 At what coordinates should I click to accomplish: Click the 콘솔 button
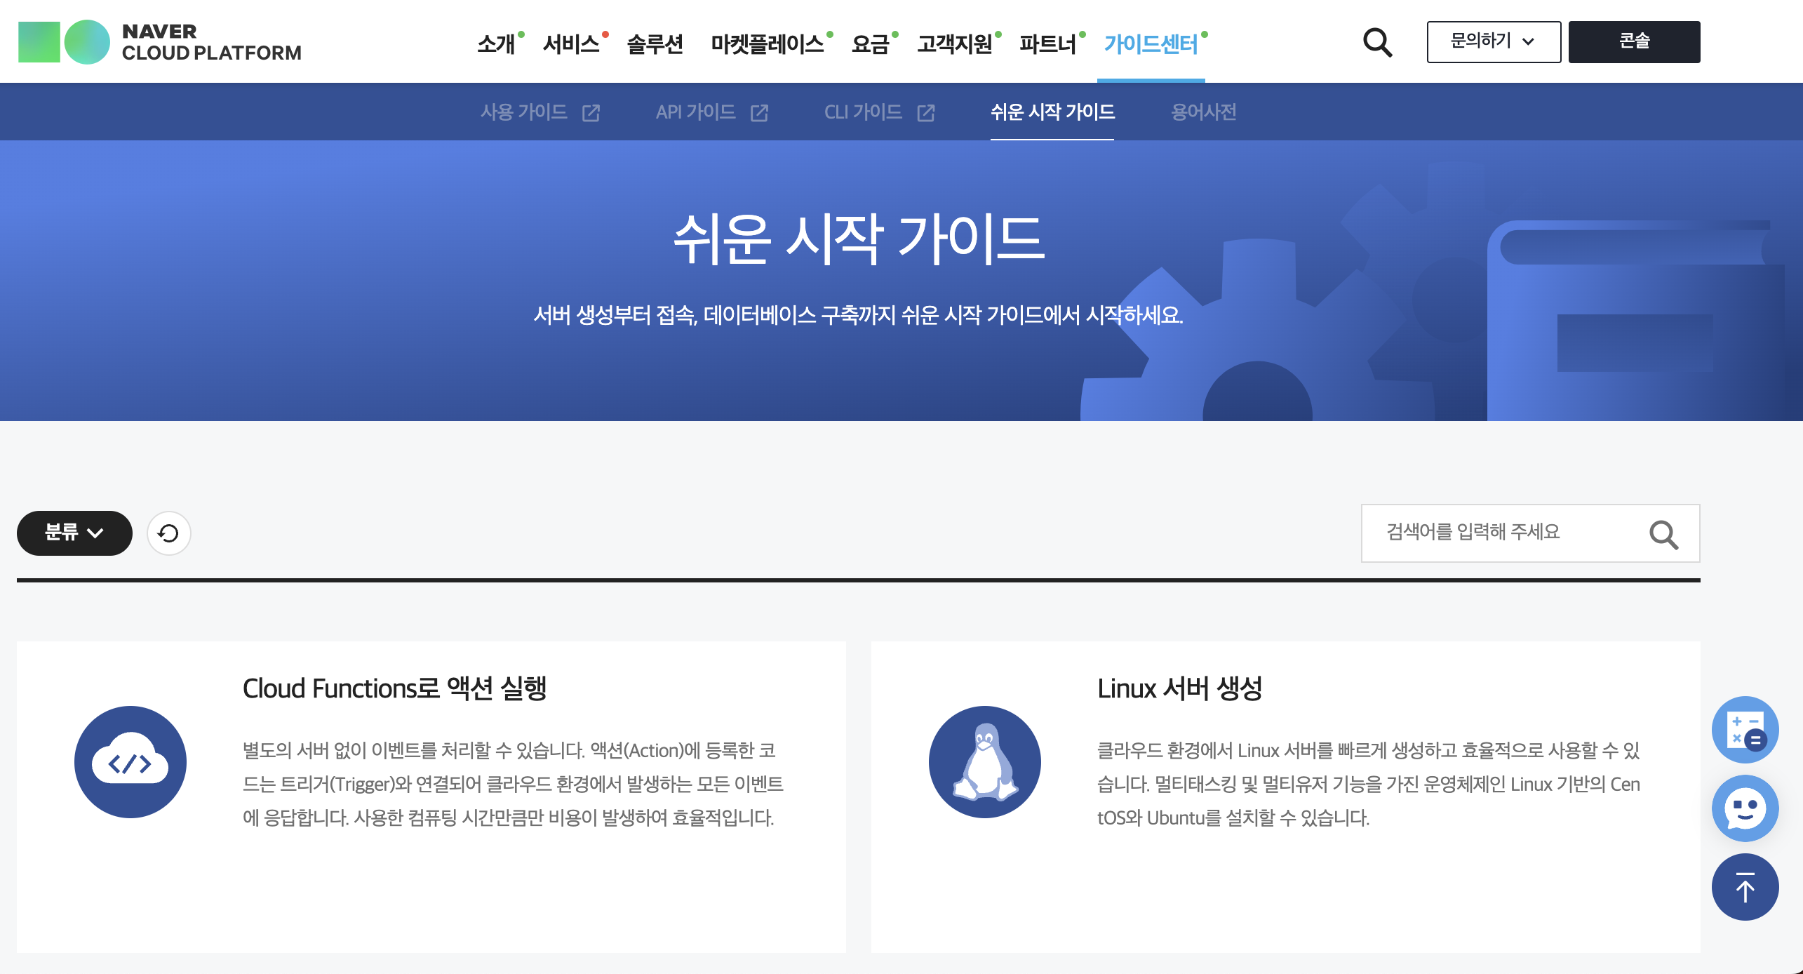pyautogui.click(x=1634, y=42)
